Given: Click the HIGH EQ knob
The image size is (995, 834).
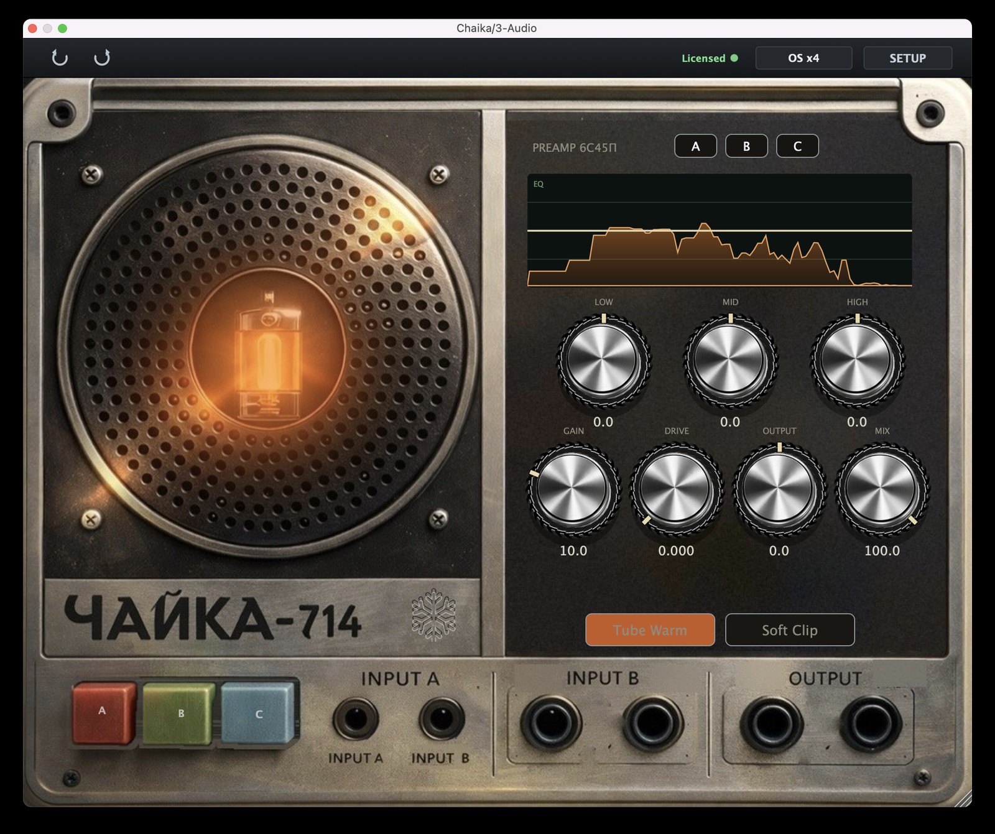Looking at the screenshot, I should 857,361.
